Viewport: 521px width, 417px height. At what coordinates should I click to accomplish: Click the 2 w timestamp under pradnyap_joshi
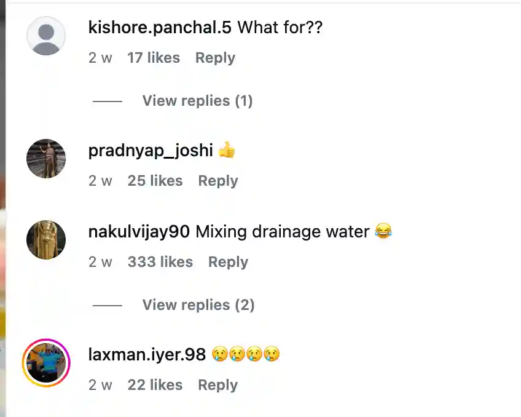[100, 181]
